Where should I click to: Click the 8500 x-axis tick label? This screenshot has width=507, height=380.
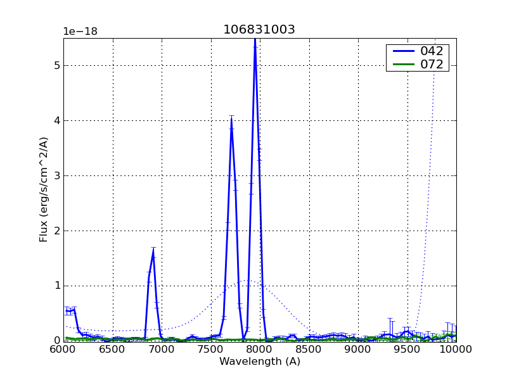309,349
